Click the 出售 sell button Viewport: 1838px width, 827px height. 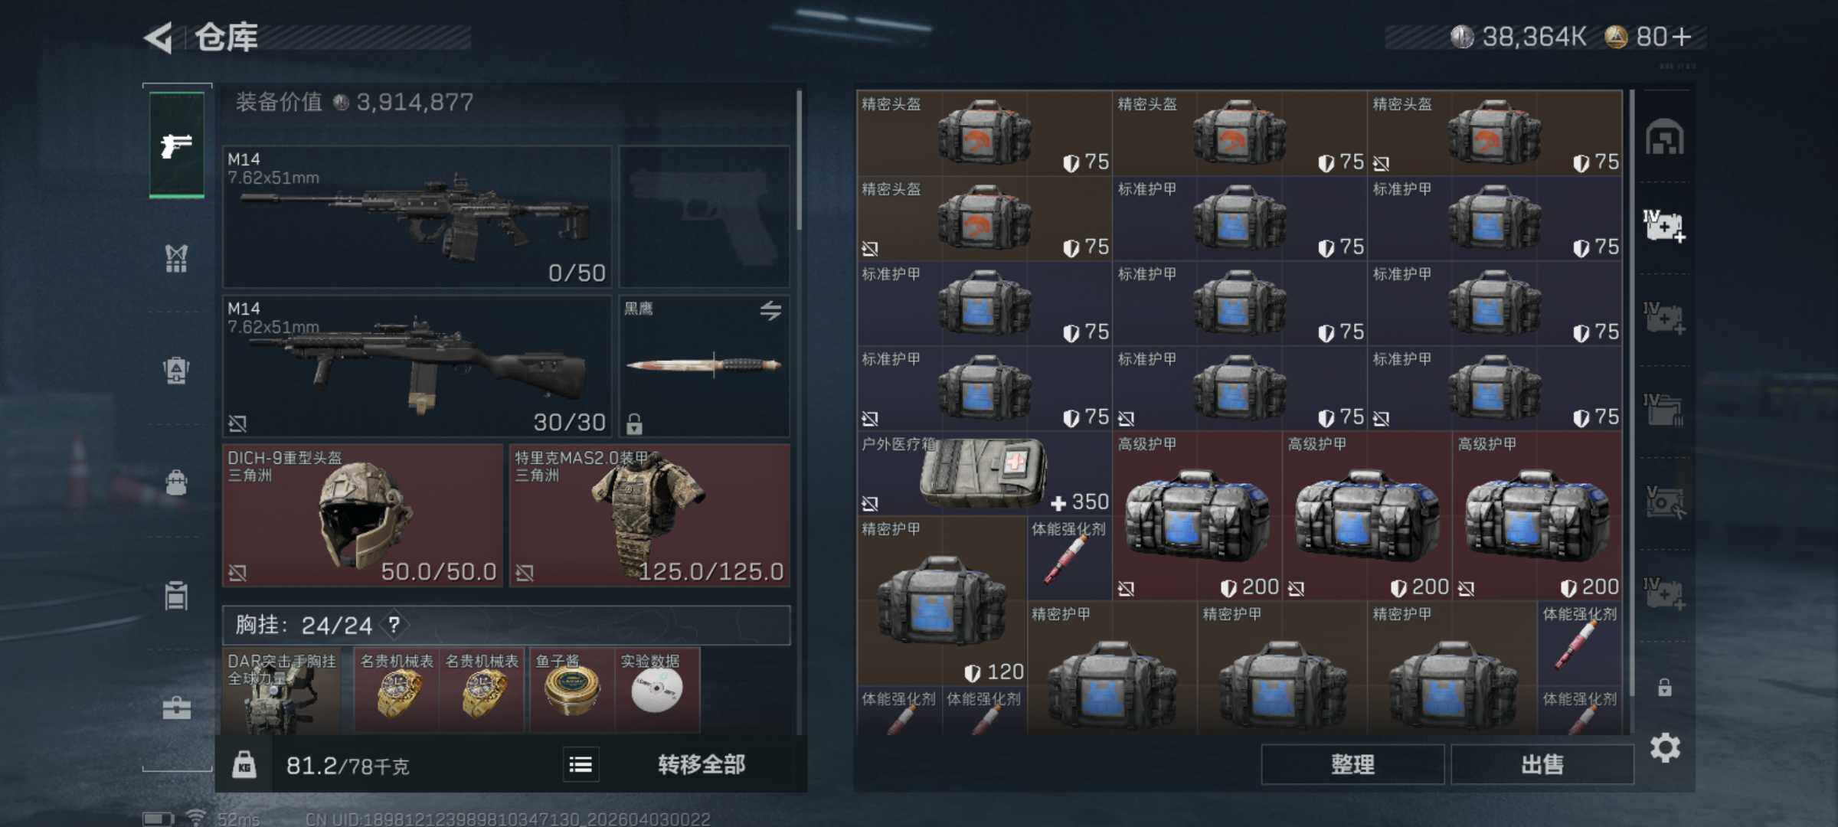click(x=1542, y=764)
